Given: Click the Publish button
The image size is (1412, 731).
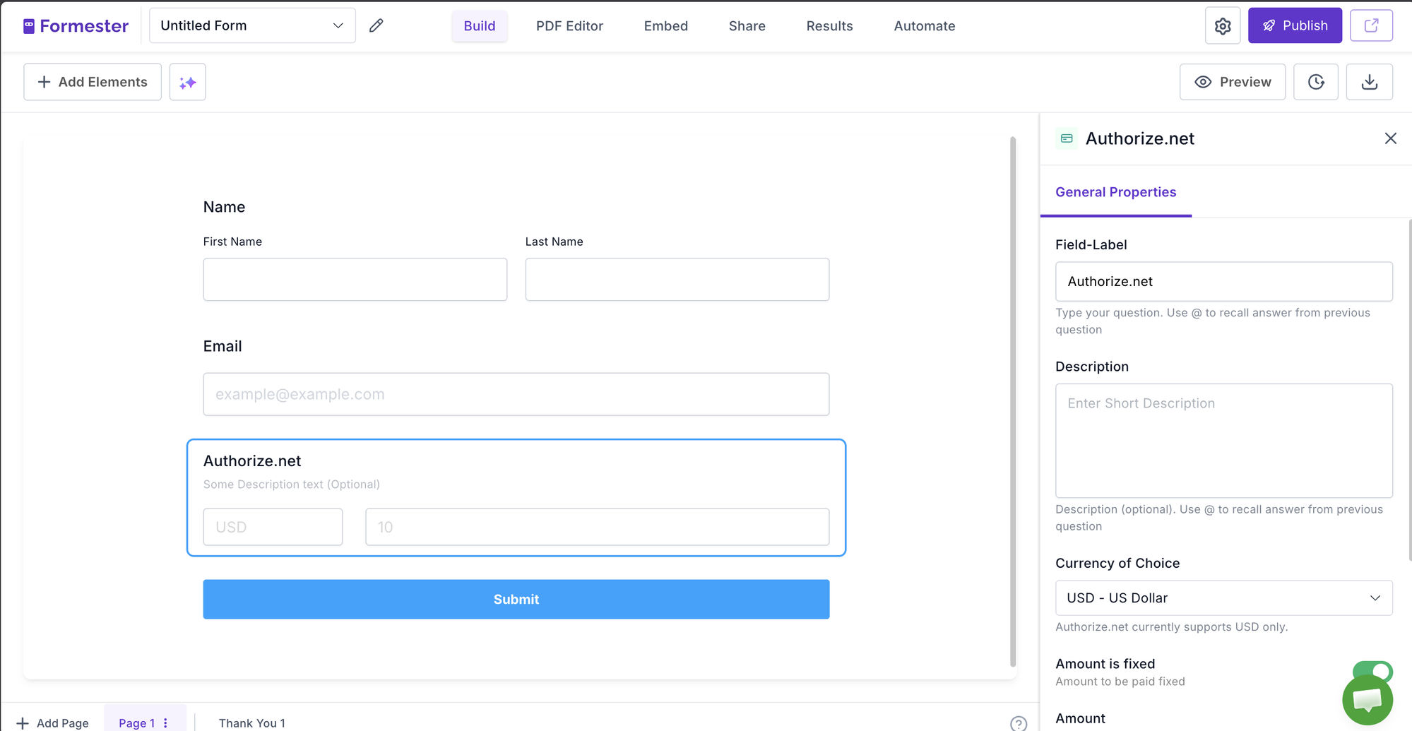Looking at the screenshot, I should coord(1294,25).
